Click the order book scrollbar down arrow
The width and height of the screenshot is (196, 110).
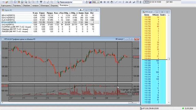[x=169, y=102]
